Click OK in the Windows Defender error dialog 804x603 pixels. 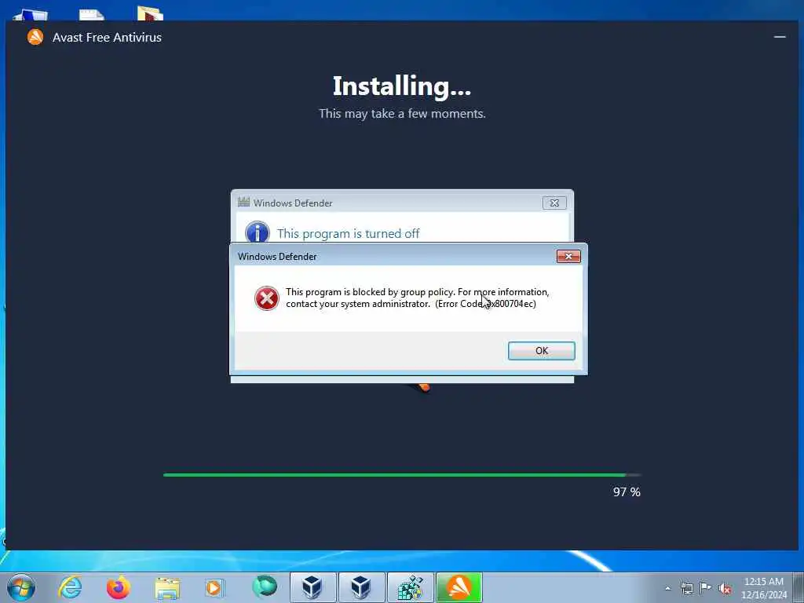tap(542, 351)
